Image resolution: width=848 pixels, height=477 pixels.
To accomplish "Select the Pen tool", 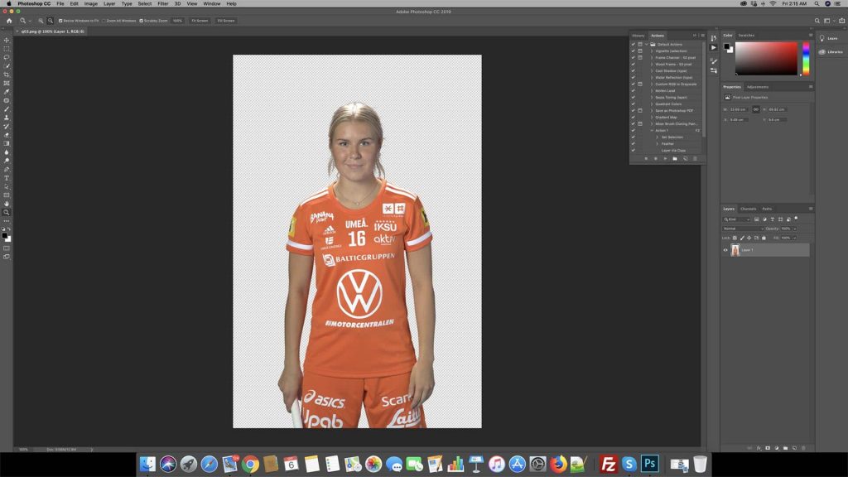I will point(7,169).
